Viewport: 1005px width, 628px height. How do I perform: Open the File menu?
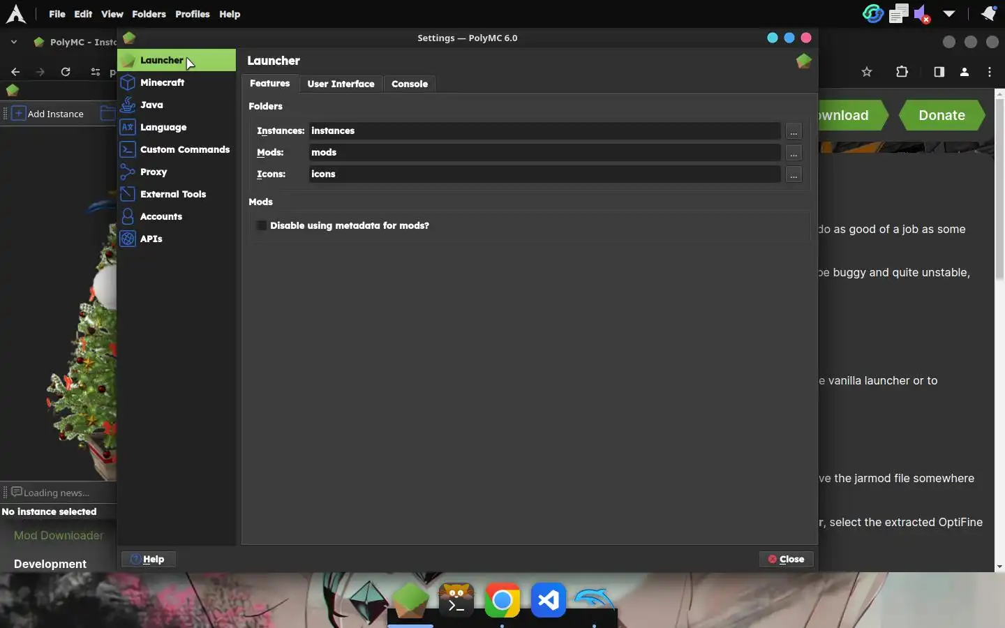click(x=57, y=14)
